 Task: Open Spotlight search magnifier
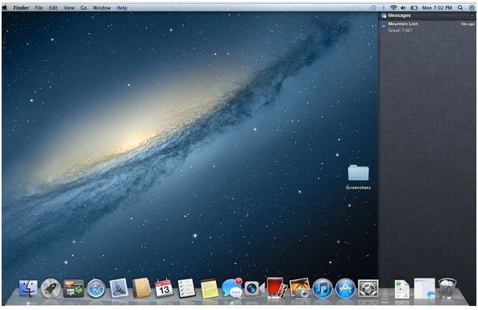point(460,8)
